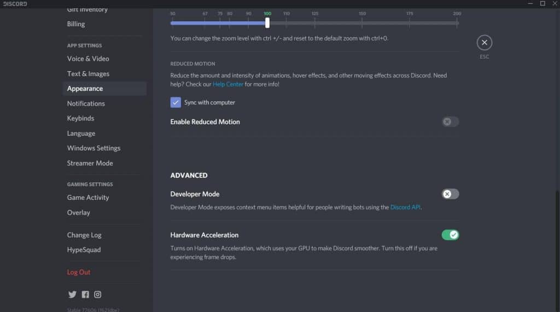Click the Instagram icon in sidebar footer
Screen dimensions: 560x312
97,294
